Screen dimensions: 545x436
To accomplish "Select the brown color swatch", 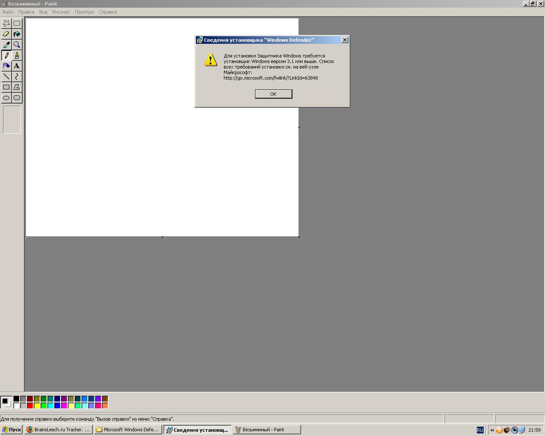I will [105, 399].
